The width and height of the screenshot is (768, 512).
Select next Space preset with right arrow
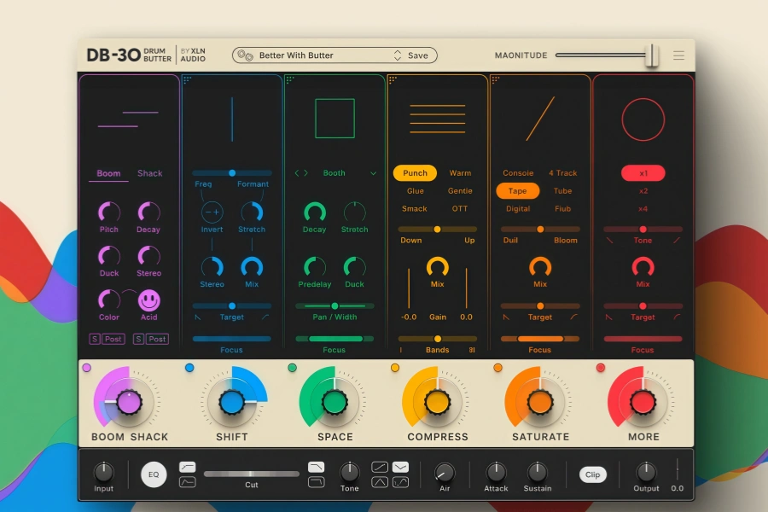[x=306, y=173]
